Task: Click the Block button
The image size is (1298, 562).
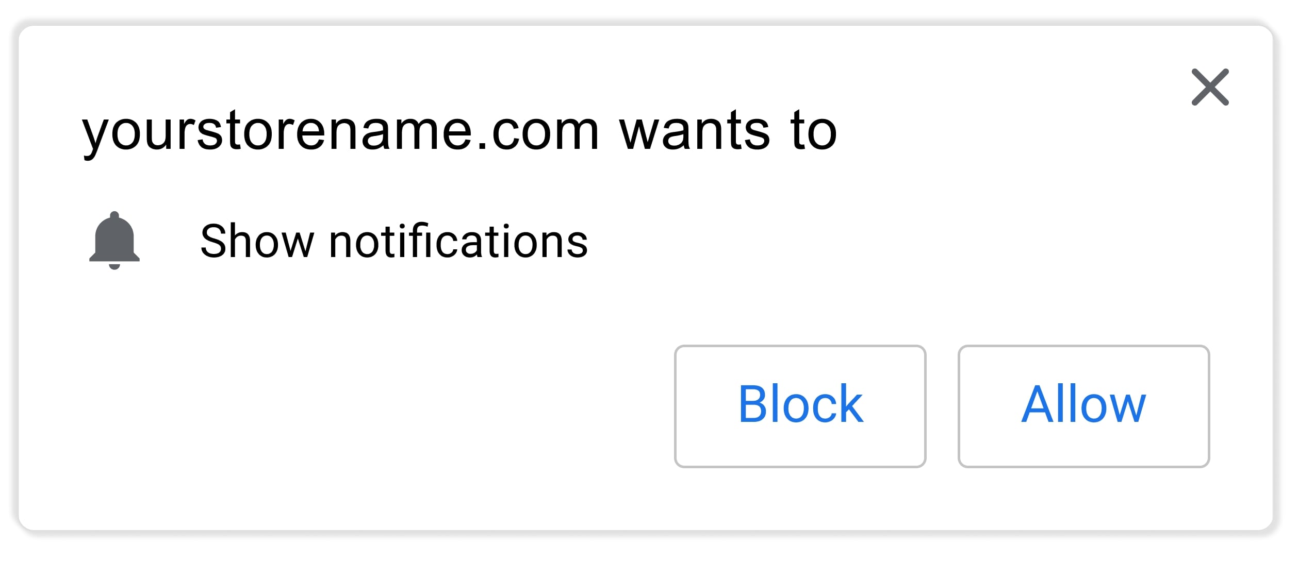Action: coord(800,406)
